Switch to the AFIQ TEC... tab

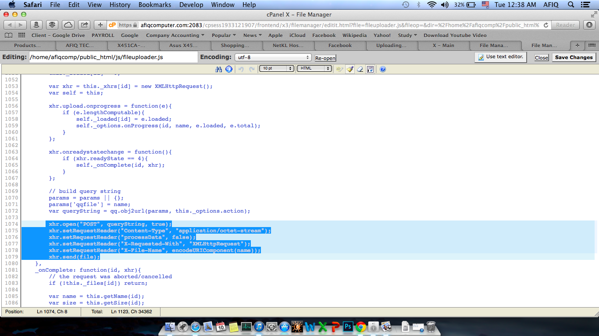[x=80, y=45]
